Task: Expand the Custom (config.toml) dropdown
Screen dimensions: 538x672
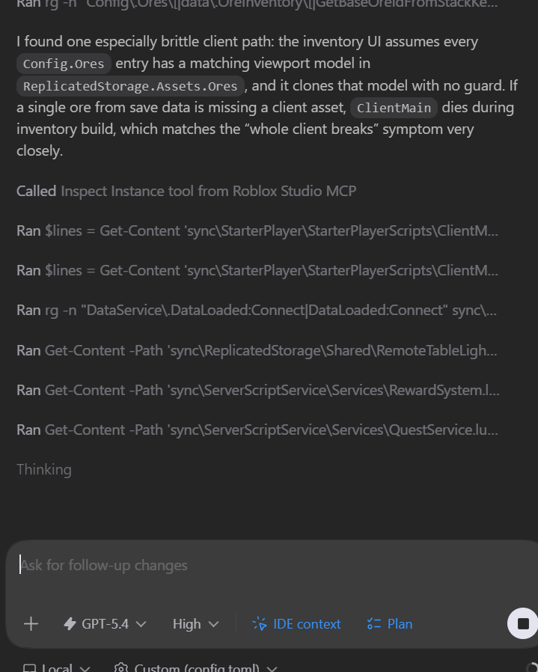Action: pos(196,668)
